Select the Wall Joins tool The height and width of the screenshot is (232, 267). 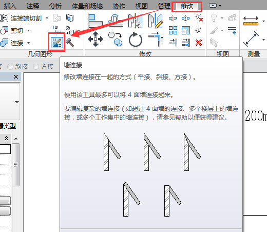(x=57, y=43)
